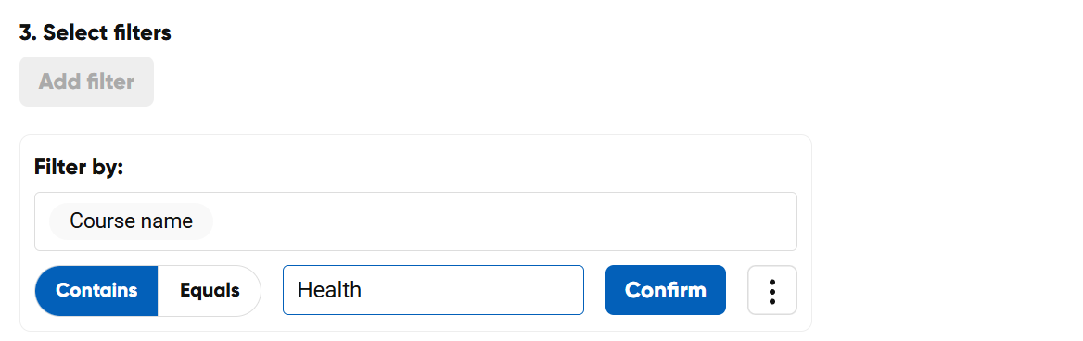Expand the field list under Filter by
The width and height of the screenshot is (1083, 341).
coord(415,221)
